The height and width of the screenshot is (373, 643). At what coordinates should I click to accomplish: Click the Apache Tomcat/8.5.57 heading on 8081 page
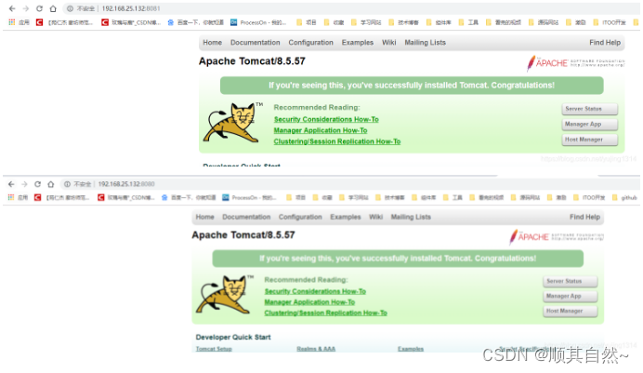coord(252,61)
